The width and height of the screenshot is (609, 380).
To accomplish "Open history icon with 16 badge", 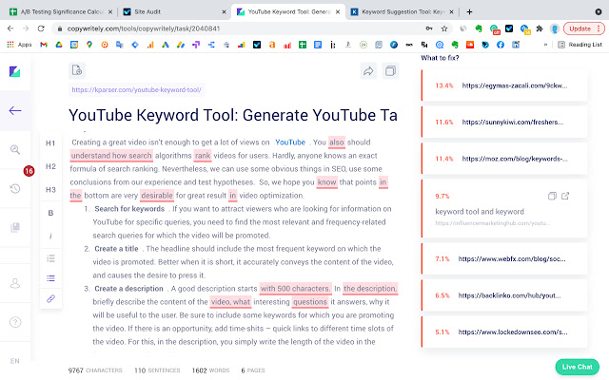I will 15,188.
